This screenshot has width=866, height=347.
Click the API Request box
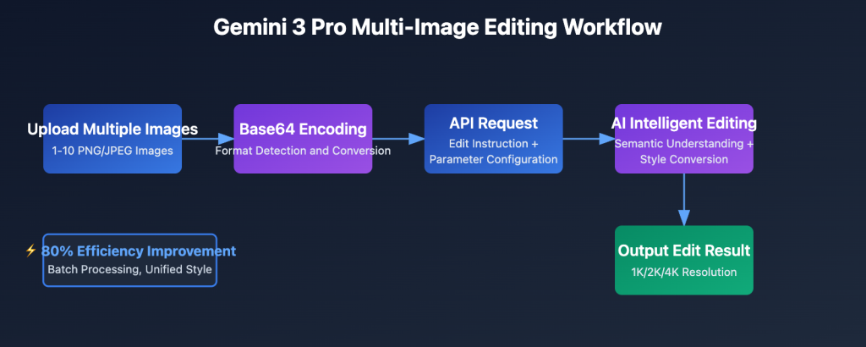coord(493,139)
